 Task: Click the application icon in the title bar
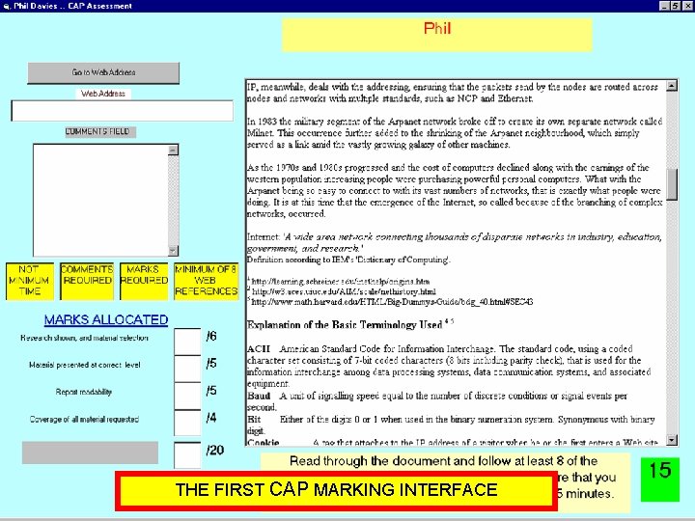(6, 6)
